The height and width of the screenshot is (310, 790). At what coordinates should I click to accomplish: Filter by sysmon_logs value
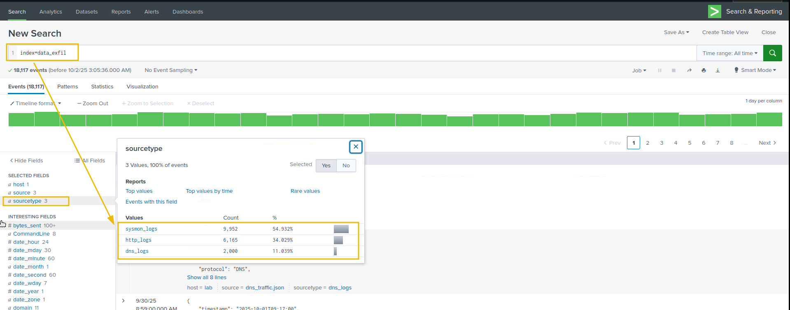click(141, 229)
